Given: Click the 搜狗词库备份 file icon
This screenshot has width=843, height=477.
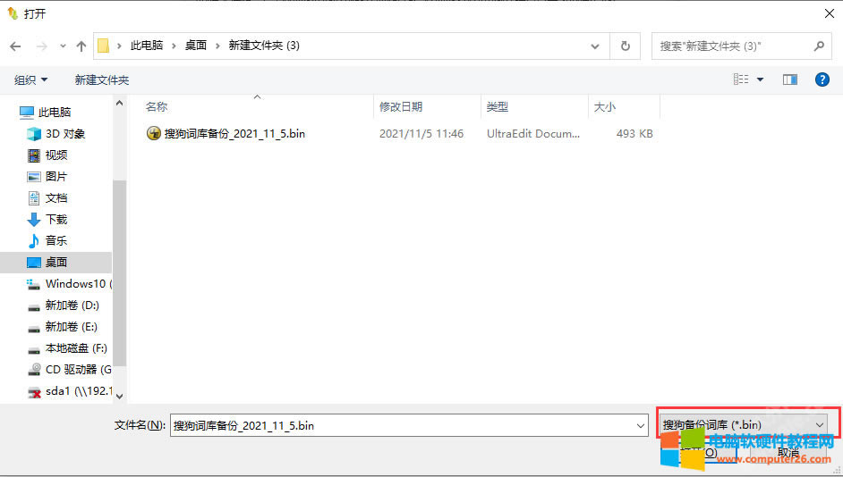Looking at the screenshot, I should click(x=154, y=133).
